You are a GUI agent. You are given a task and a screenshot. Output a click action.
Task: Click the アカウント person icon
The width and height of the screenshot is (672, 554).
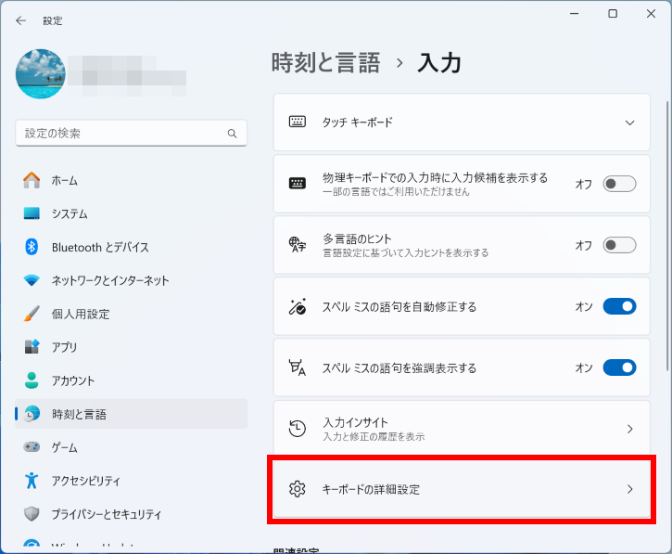32,380
